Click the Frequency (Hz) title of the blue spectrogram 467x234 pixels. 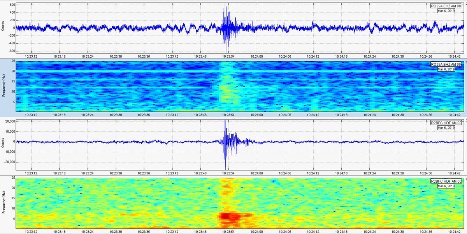3,86
